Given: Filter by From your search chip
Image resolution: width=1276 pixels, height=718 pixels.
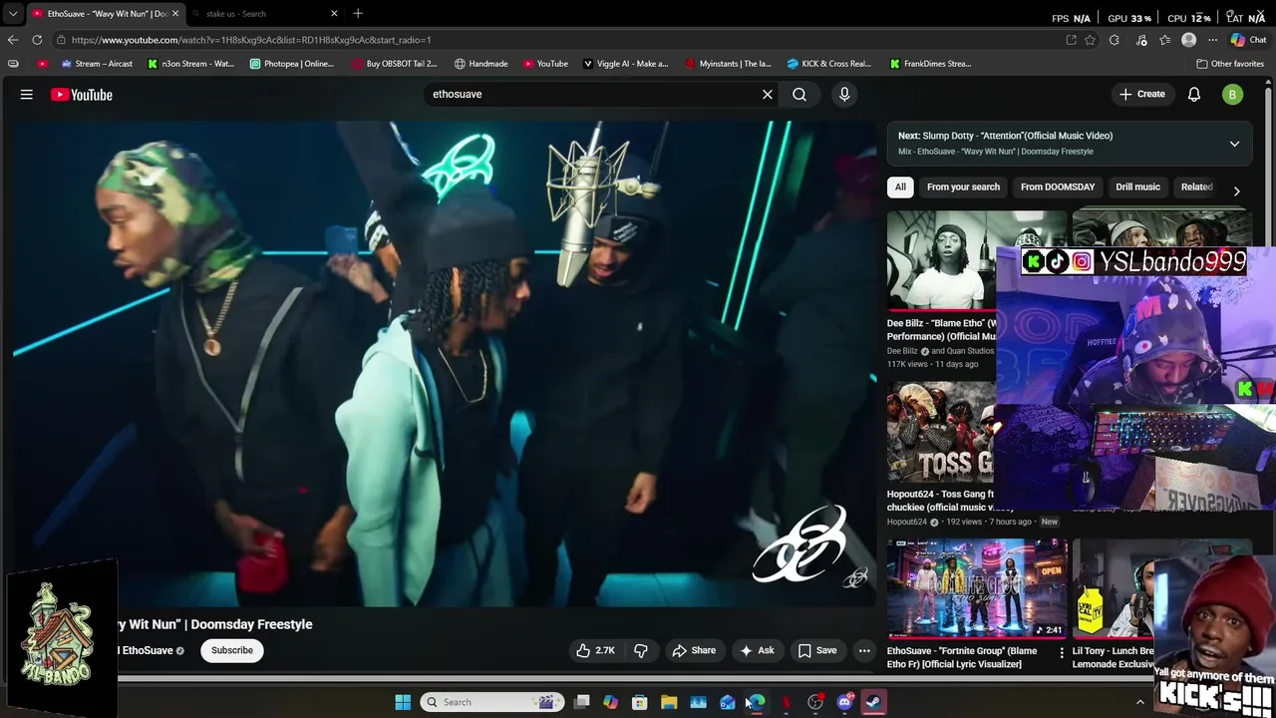Looking at the screenshot, I should (963, 186).
